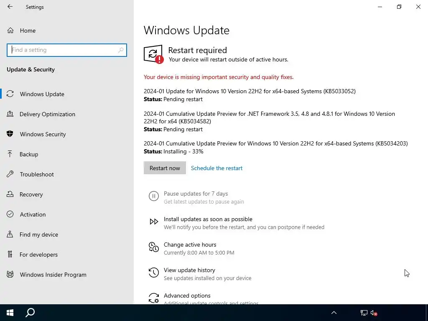Click the Activation checkmark circle icon

(x=10, y=214)
